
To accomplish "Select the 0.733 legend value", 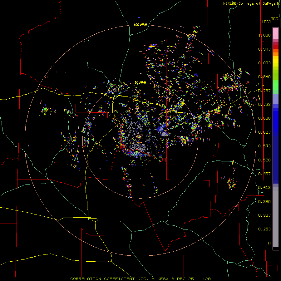I will [264, 105].
